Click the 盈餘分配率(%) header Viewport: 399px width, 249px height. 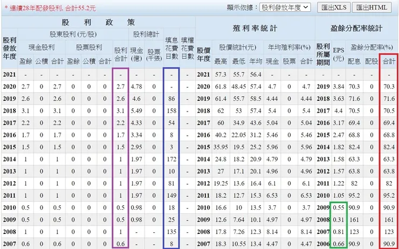[372, 47]
